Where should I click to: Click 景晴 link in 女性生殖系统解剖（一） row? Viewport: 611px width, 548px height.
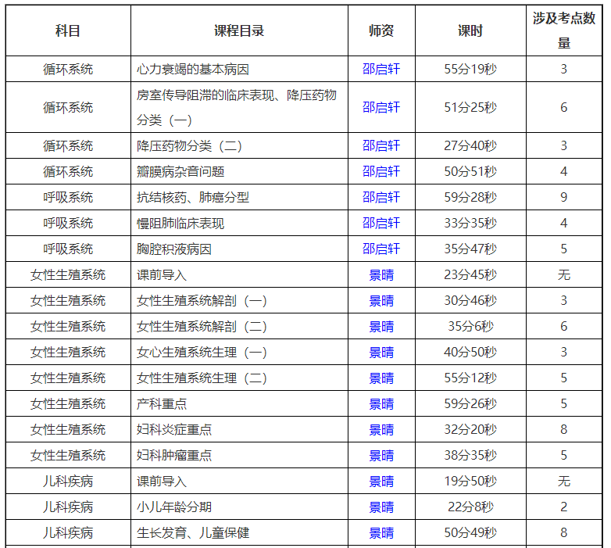pos(381,301)
